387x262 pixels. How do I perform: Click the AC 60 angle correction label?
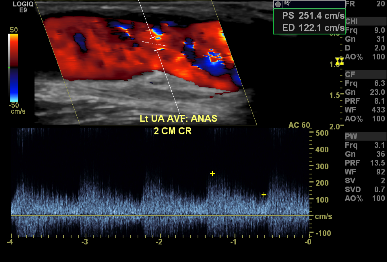point(299,125)
